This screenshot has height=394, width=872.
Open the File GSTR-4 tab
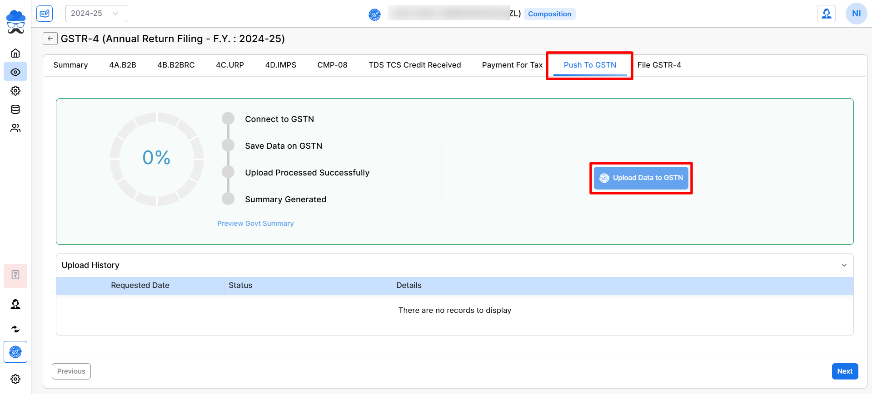click(659, 65)
